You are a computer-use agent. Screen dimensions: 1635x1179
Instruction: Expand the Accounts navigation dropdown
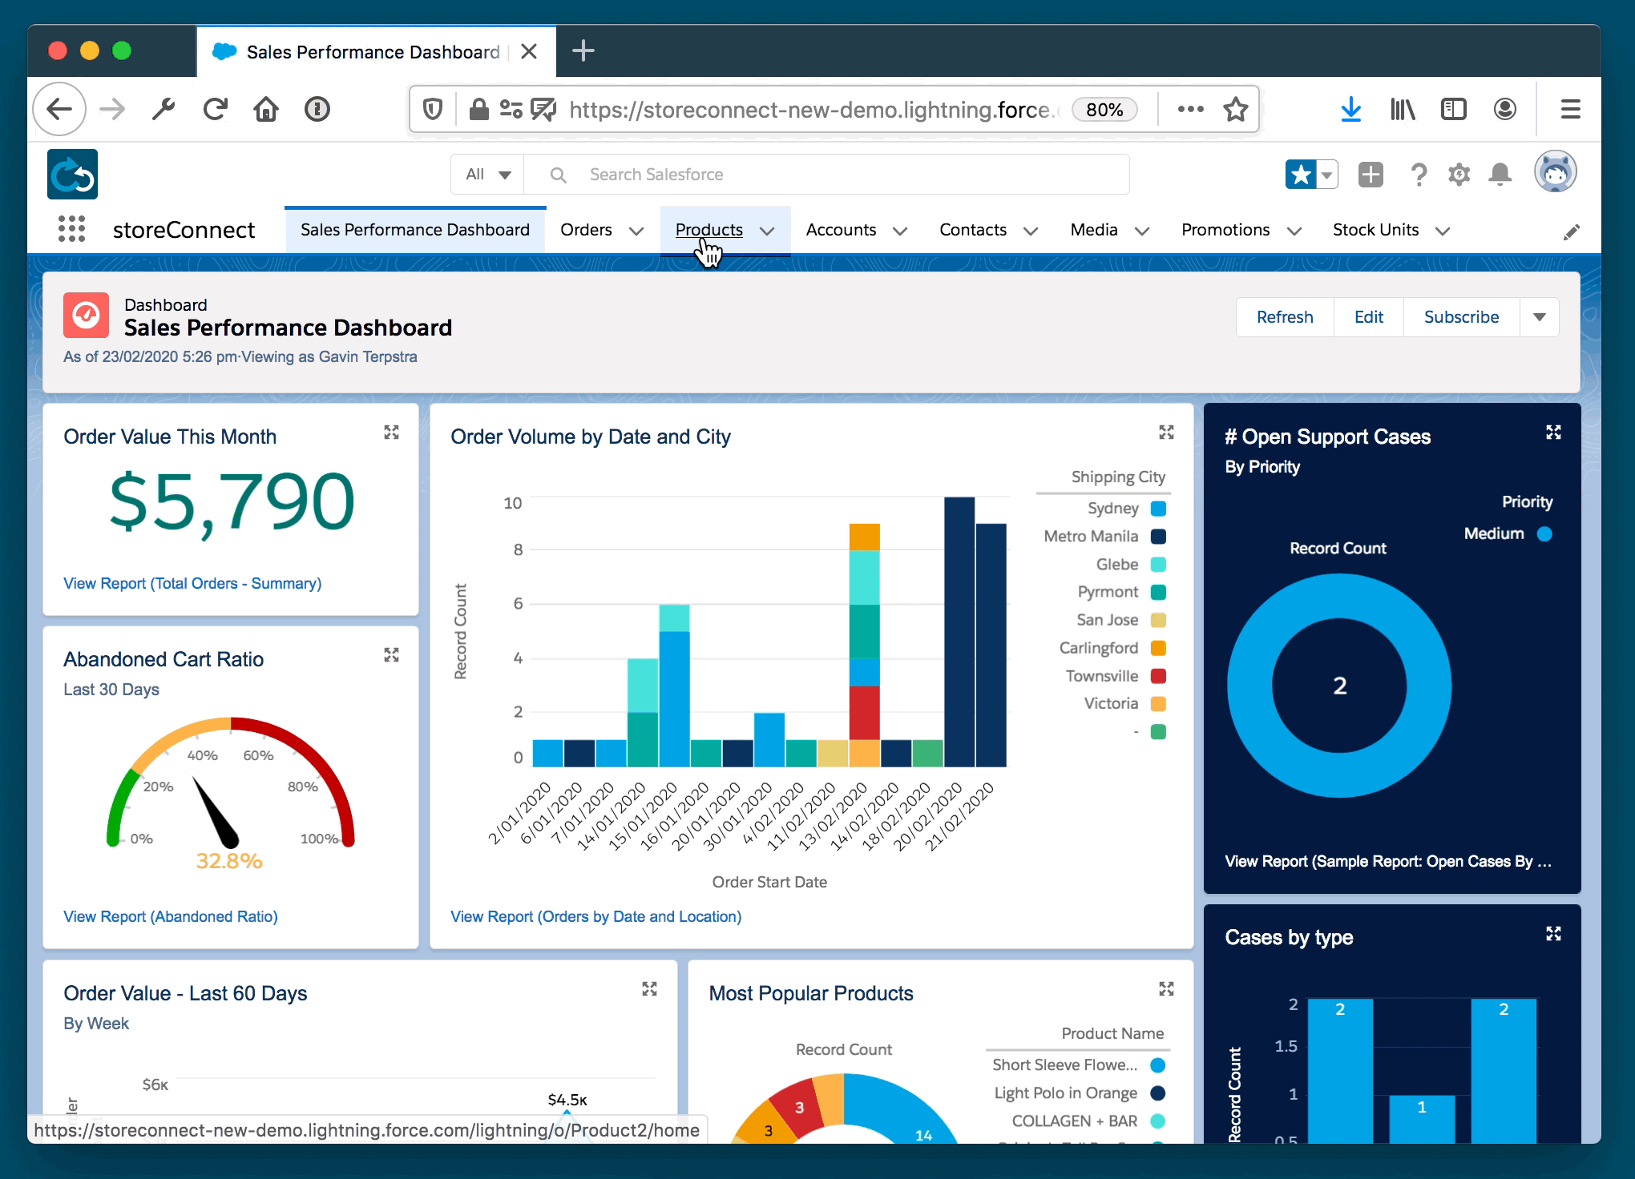coord(902,230)
